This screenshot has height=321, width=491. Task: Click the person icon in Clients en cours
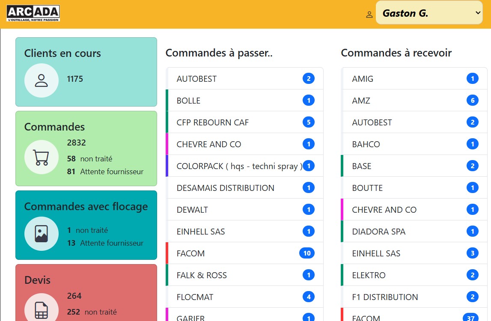[41, 80]
